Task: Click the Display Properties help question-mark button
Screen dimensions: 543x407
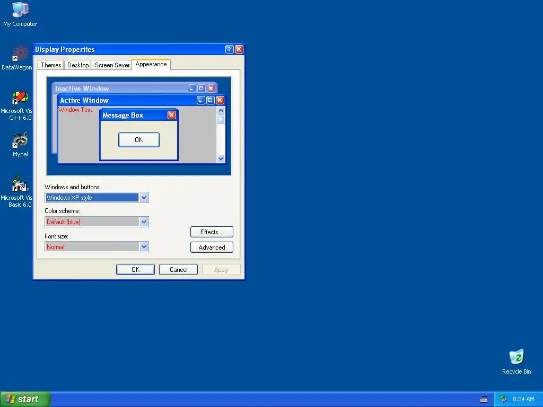Action: click(229, 49)
